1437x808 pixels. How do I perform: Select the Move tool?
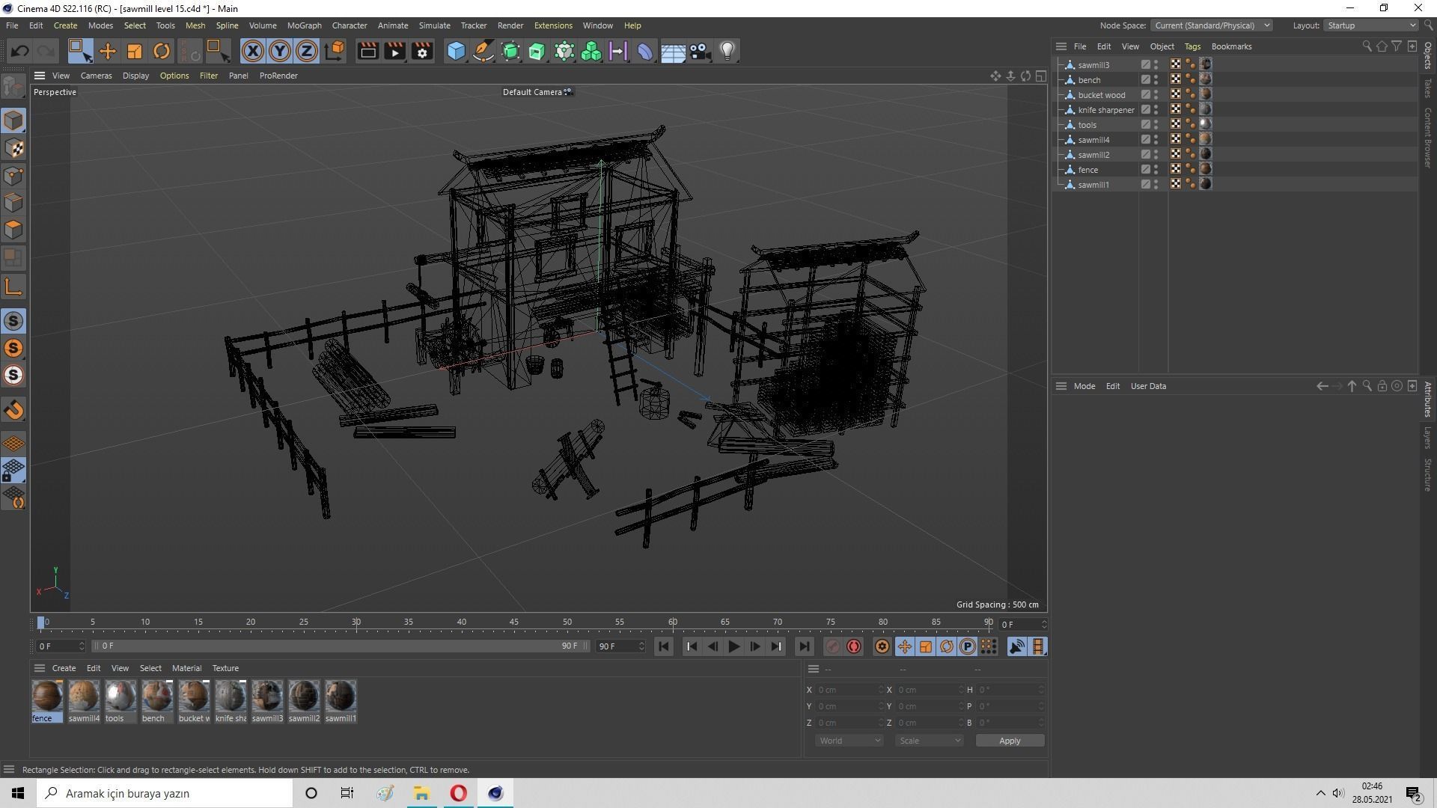pos(108,51)
